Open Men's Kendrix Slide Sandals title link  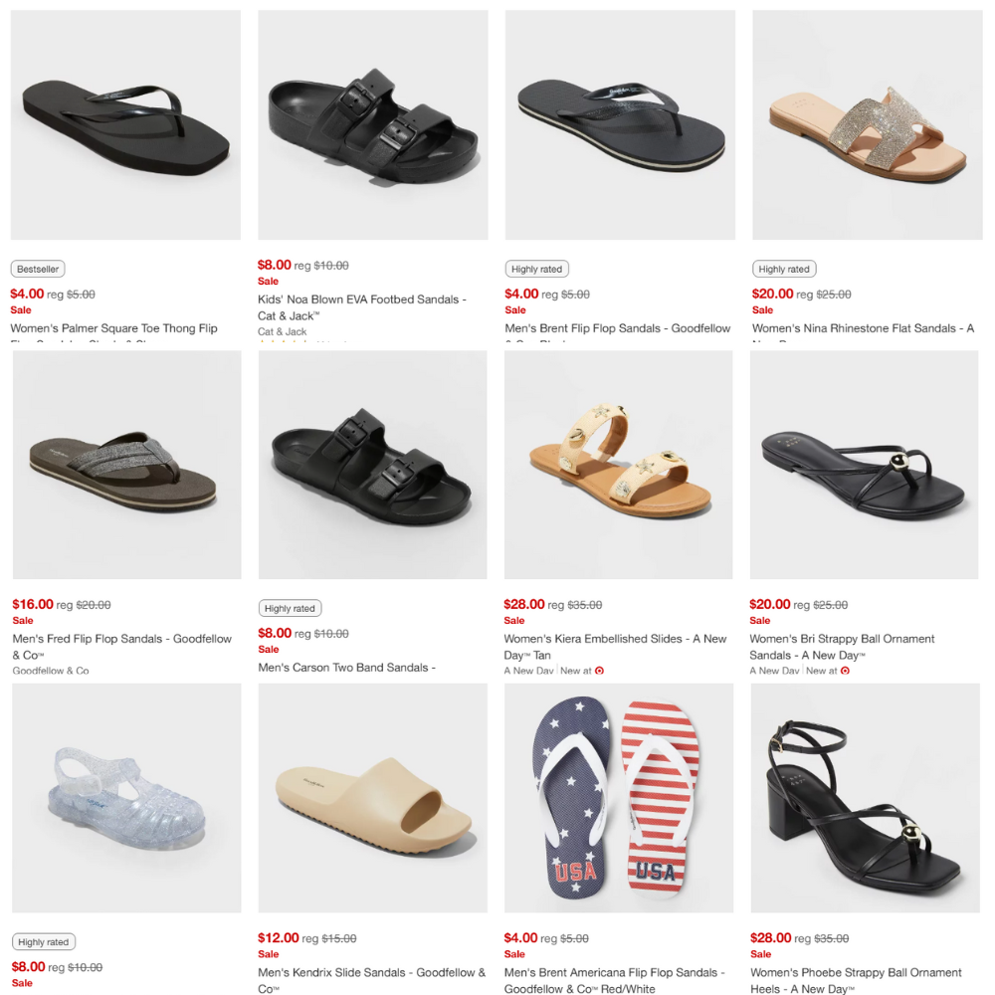(x=372, y=980)
